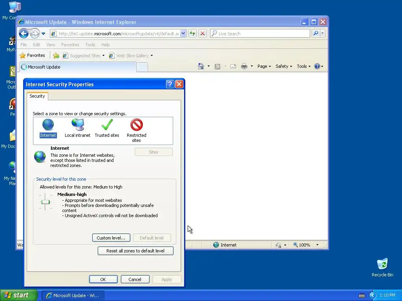The height and width of the screenshot is (301, 402).
Task: Click the security level slider handle
Action: pos(46,202)
